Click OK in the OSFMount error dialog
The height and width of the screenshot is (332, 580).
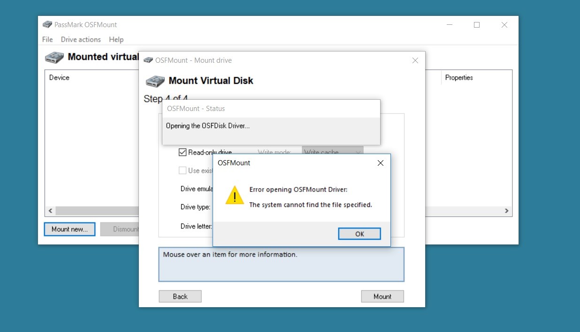(359, 234)
